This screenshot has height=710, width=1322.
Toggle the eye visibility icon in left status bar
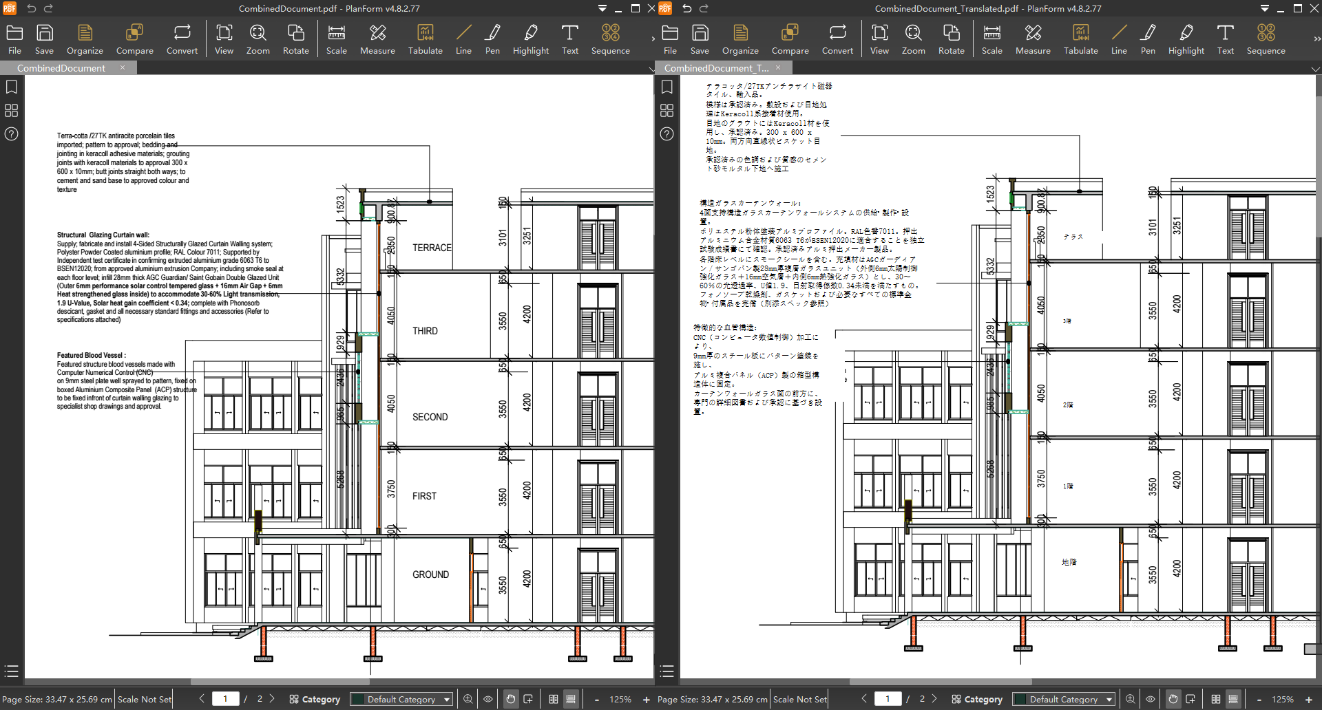pyautogui.click(x=488, y=699)
